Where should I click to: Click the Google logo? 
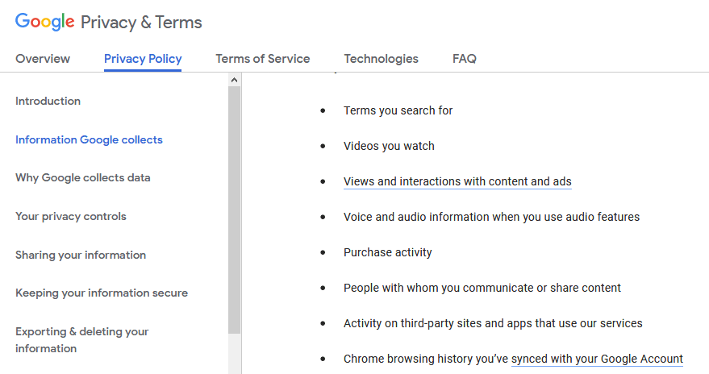(x=44, y=22)
